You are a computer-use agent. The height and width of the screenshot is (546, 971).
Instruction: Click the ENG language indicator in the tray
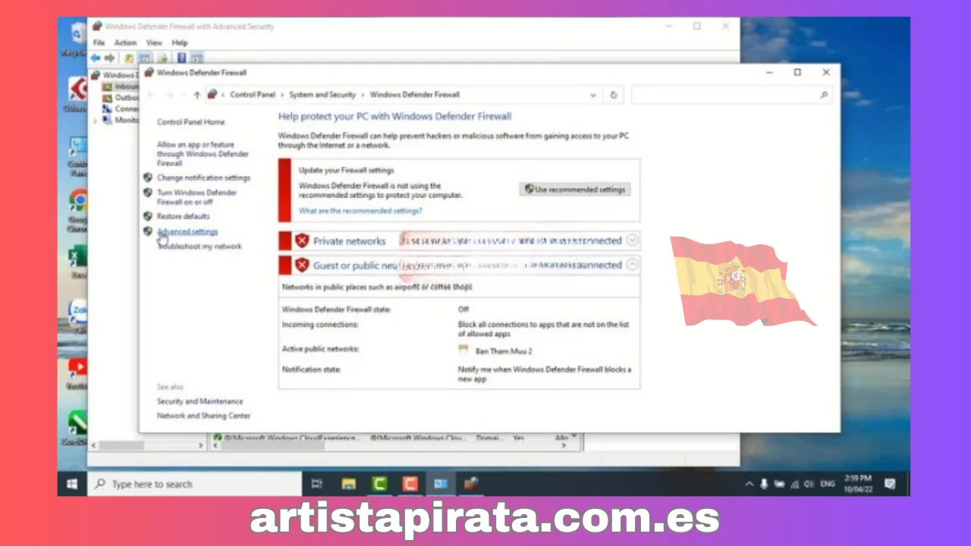[x=828, y=484]
